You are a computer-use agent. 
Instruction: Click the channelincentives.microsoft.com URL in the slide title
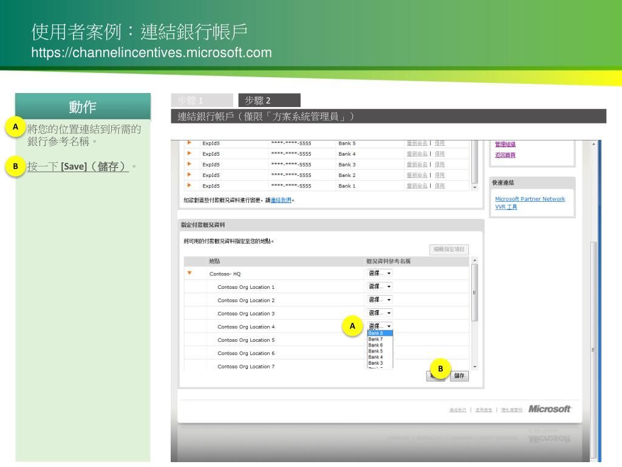(x=151, y=52)
